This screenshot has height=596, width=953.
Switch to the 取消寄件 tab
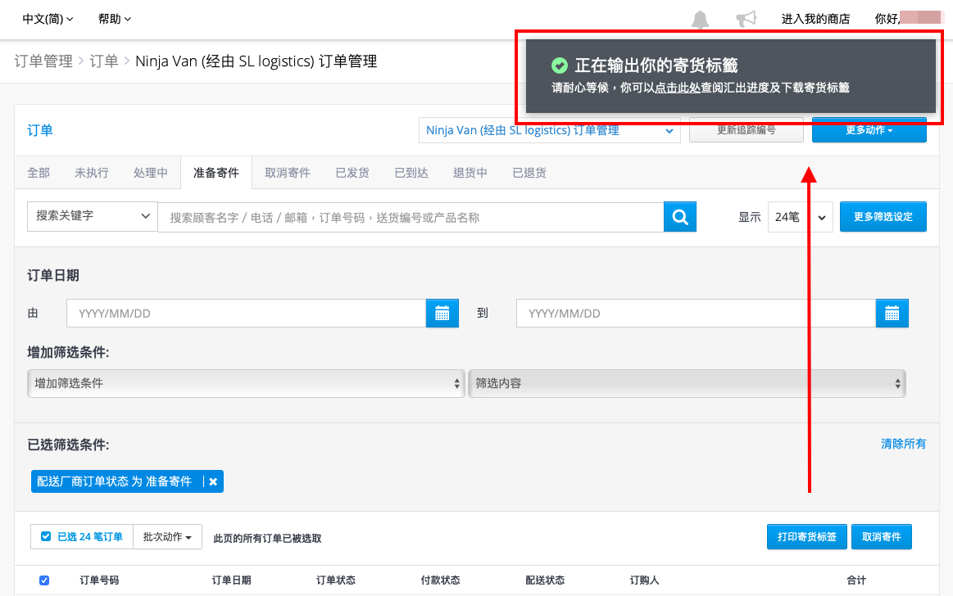click(x=288, y=173)
